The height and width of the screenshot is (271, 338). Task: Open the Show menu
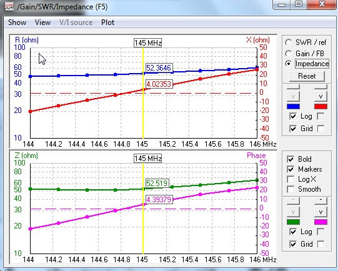coord(17,22)
